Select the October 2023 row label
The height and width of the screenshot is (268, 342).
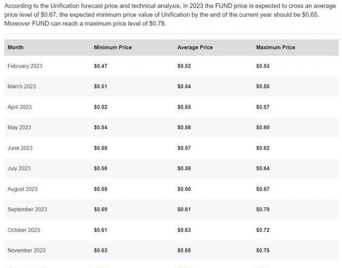[x=24, y=230]
